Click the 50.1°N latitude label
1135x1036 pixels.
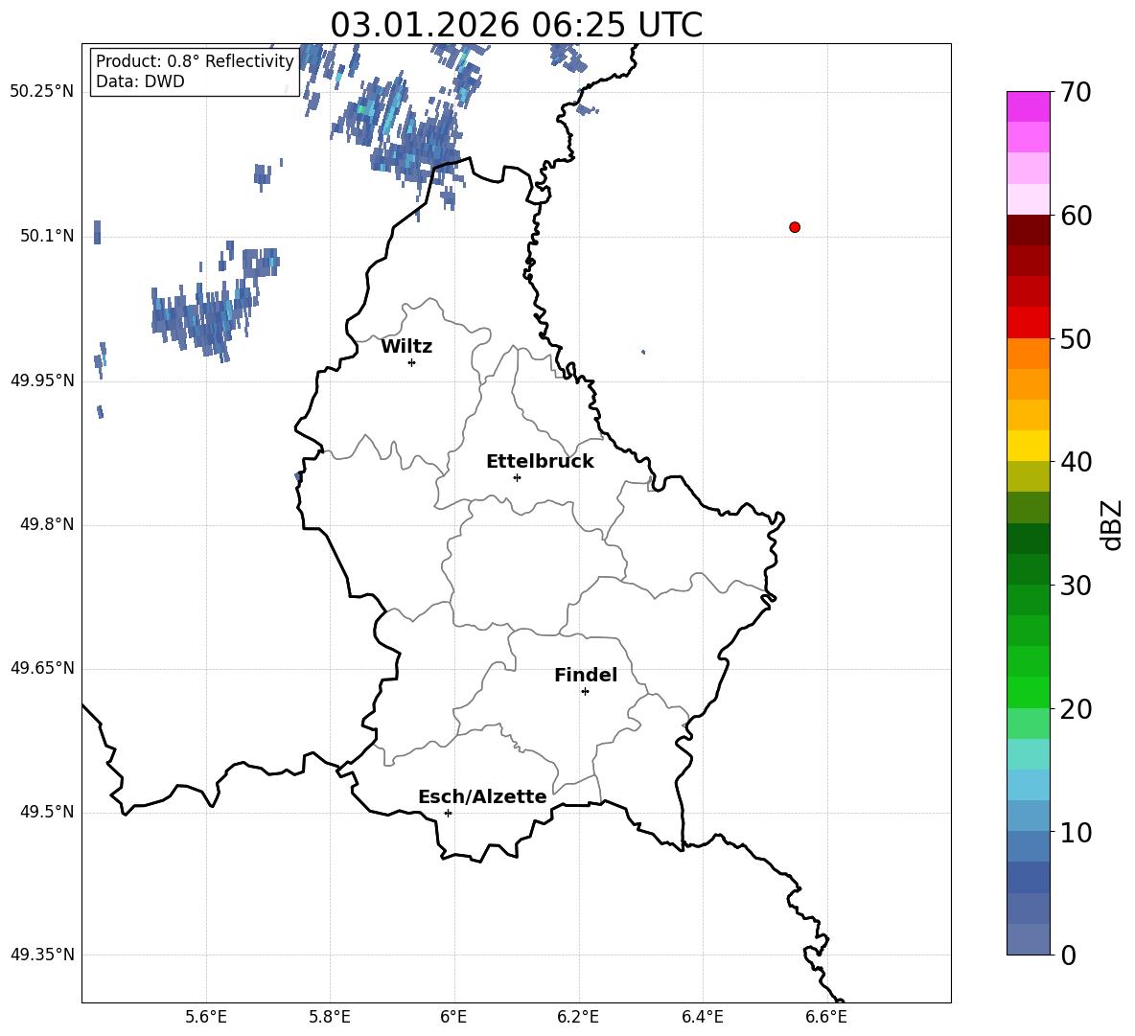[x=47, y=236]
